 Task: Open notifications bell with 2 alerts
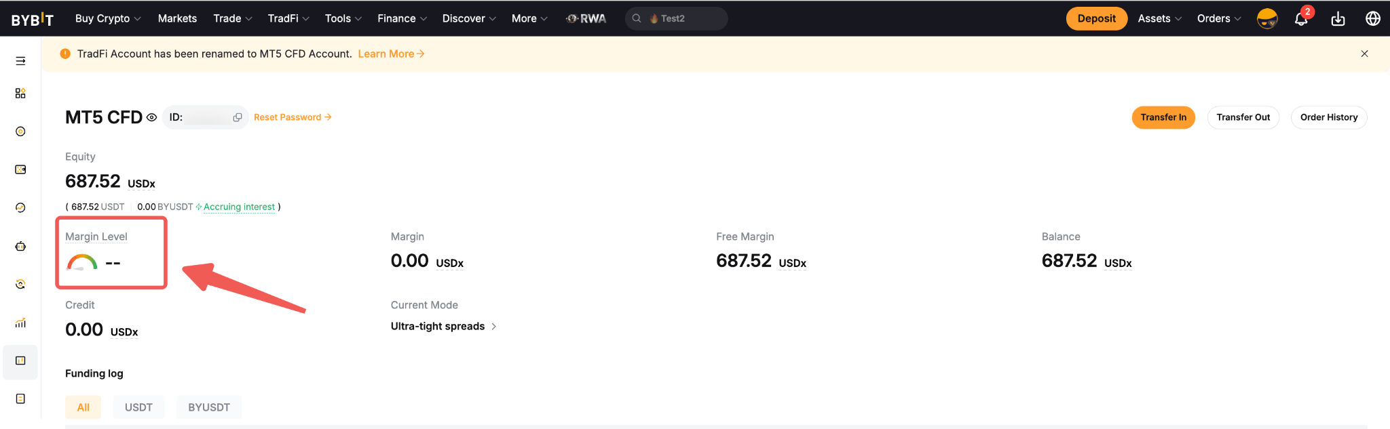[x=1302, y=18]
